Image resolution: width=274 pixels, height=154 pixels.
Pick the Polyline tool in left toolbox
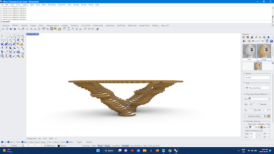pyautogui.click(x=10, y=36)
